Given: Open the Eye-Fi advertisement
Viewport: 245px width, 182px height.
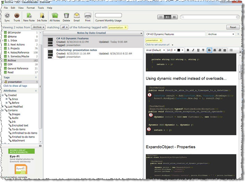Looking at the screenshot, I should coord(21,161).
